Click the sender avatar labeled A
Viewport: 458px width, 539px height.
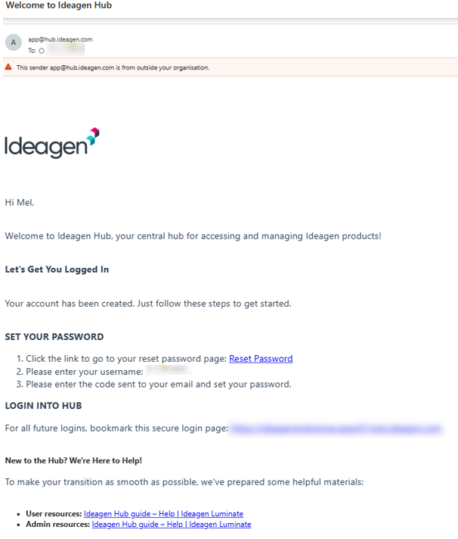(14, 43)
